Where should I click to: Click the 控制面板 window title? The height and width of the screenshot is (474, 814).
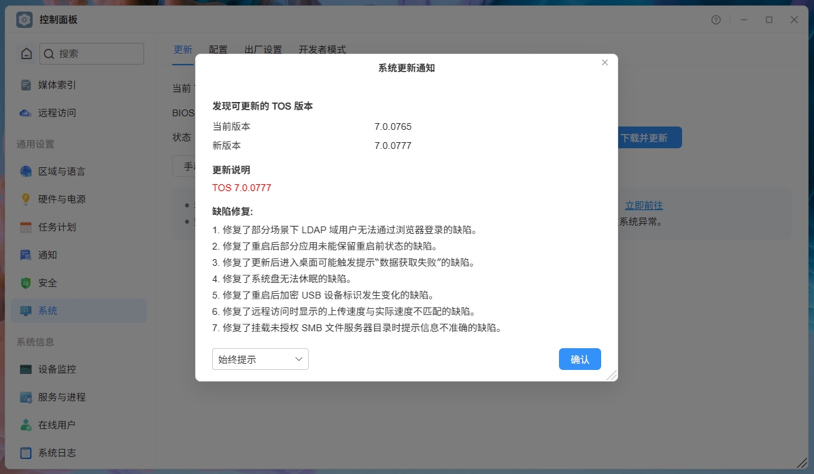click(x=58, y=20)
